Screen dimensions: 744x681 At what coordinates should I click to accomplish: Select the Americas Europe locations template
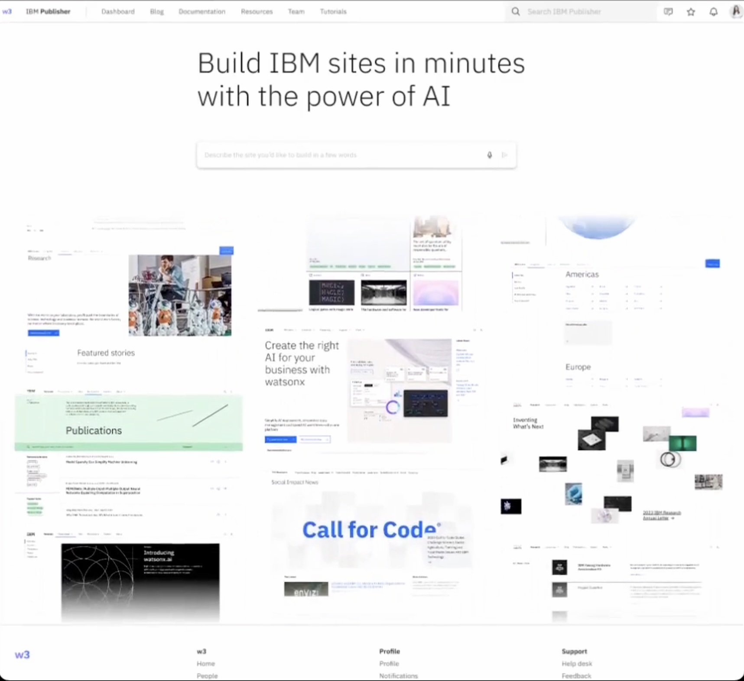click(x=615, y=324)
